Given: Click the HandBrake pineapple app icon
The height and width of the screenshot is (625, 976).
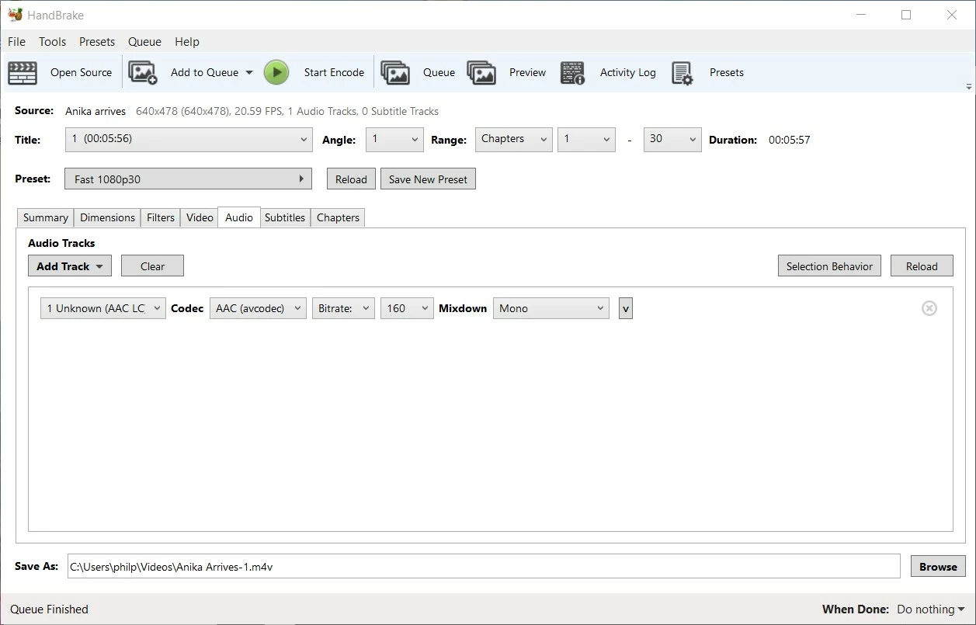Looking at the screenshot, I should click(15, 15).
